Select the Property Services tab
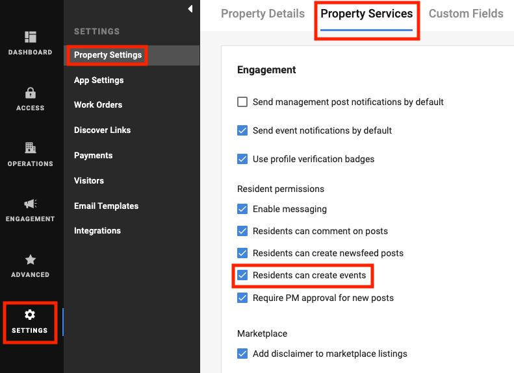This screenshot has width=514, height=373. tap(366, 14)
